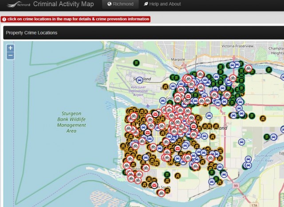The width and height of the screenshot is (284, 207).
Task: Click the highway 99 shield on the map
Action: point(236,186)
